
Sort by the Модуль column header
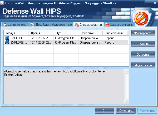click(16, 33)
